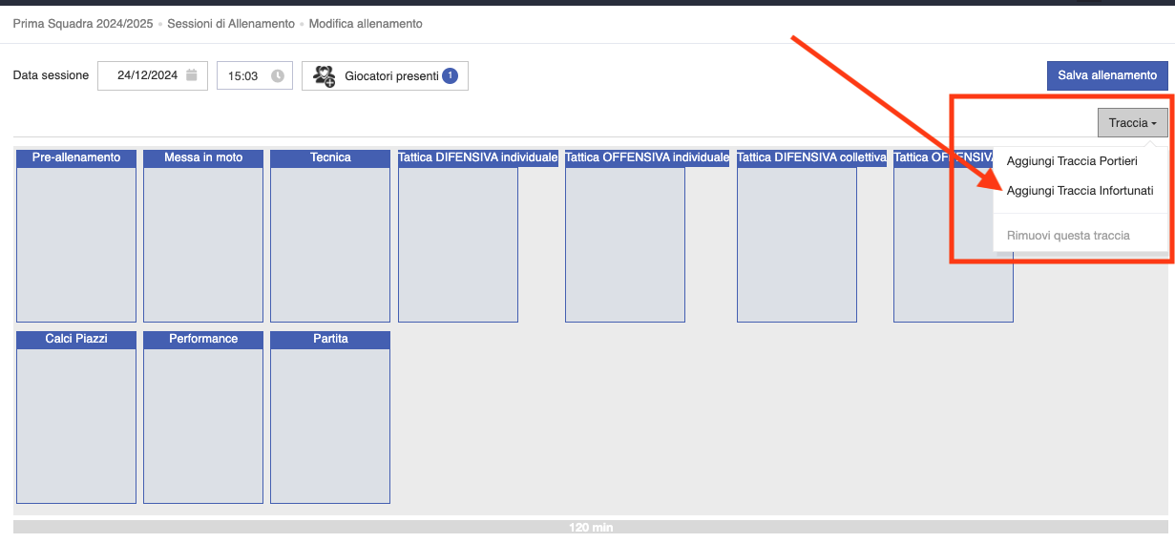Click the 120 min duration bar
The width and height of the screenshot is (1175, 543).
[x=591, y=527]
